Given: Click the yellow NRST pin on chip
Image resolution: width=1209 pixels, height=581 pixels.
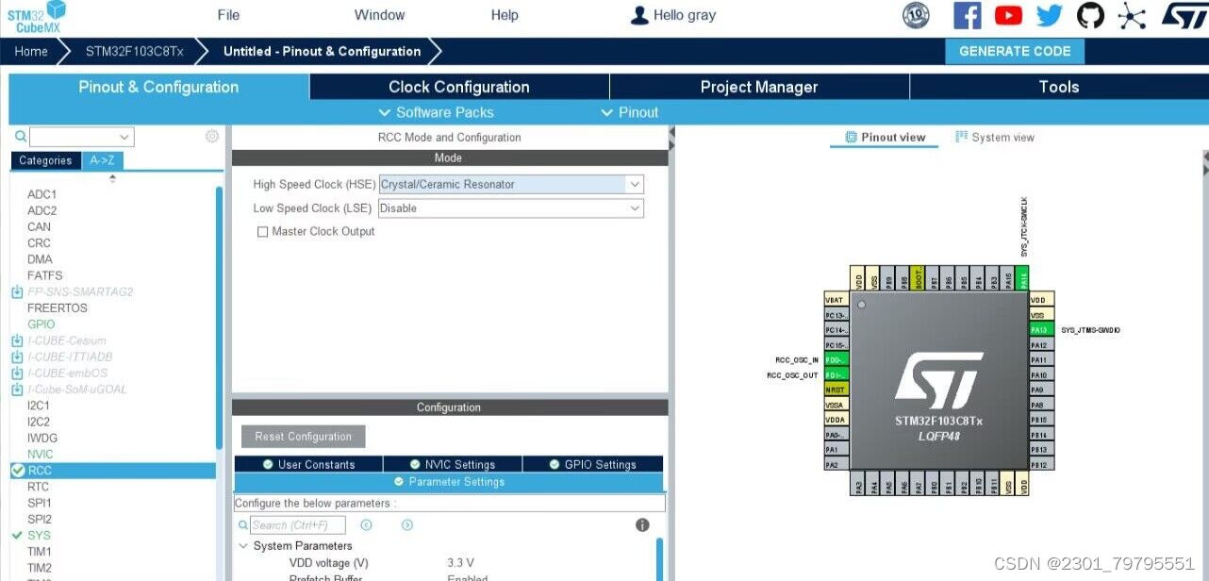Looking at the screenshot, I should coord(836,389).
